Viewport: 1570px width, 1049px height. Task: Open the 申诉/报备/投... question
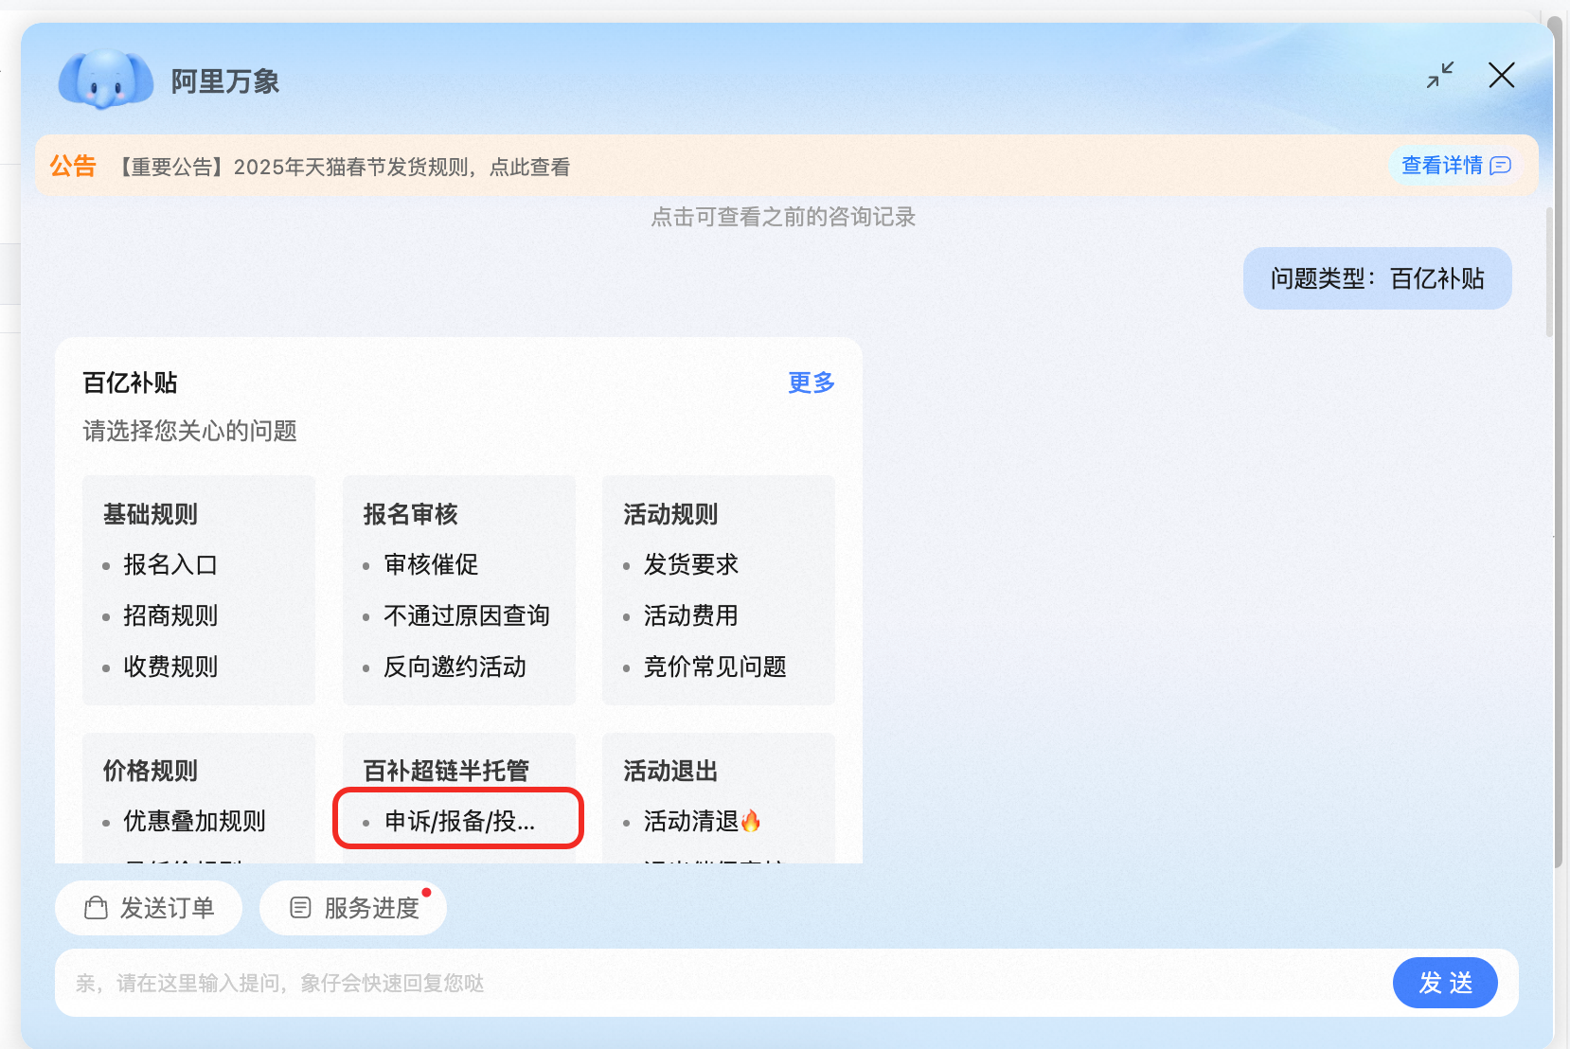point(459,822)
